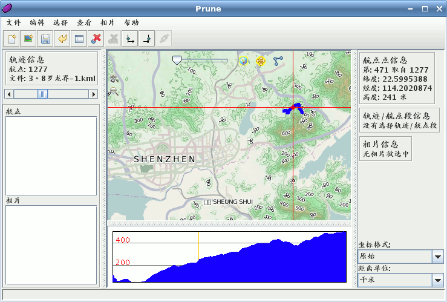Image resolution: width=447 pixels, height=302 pixels.
Task: Toggle the map background globe icon
Action: 244,61
